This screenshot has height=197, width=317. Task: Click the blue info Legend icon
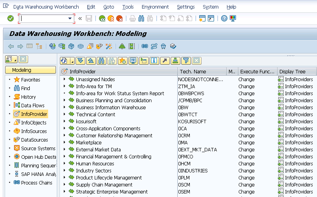click(154, 60)
